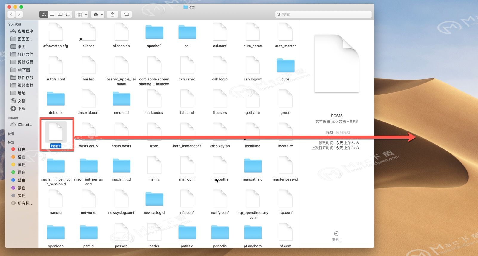Select the ntp.conf file
Image resolution: width=478 pixels, height=256 pixels.
[285, 199]
